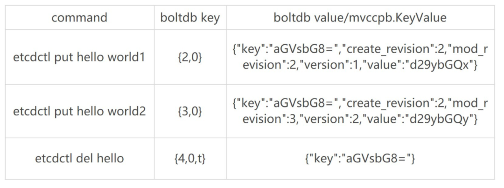The width and height of the screenshot is (504, 188).
Task: Select the "etcdctl put hello world1" cell
Action: pos(79,57)
